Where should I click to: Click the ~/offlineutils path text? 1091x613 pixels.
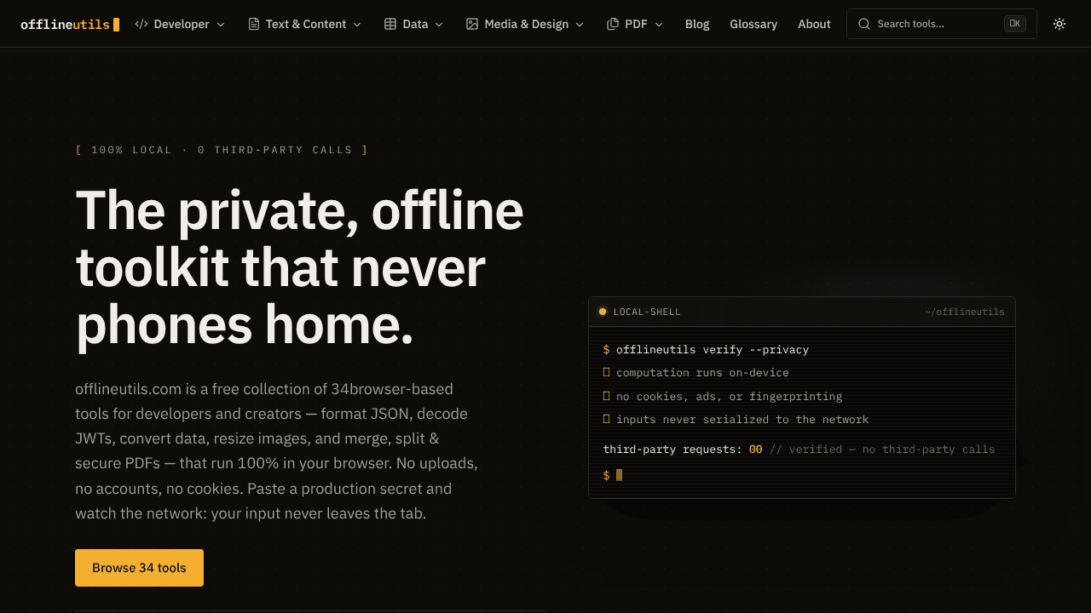point(965,312)
